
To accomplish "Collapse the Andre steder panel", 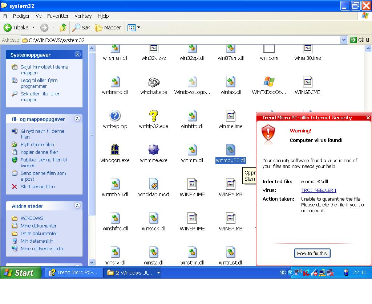I will coord(77,206).
